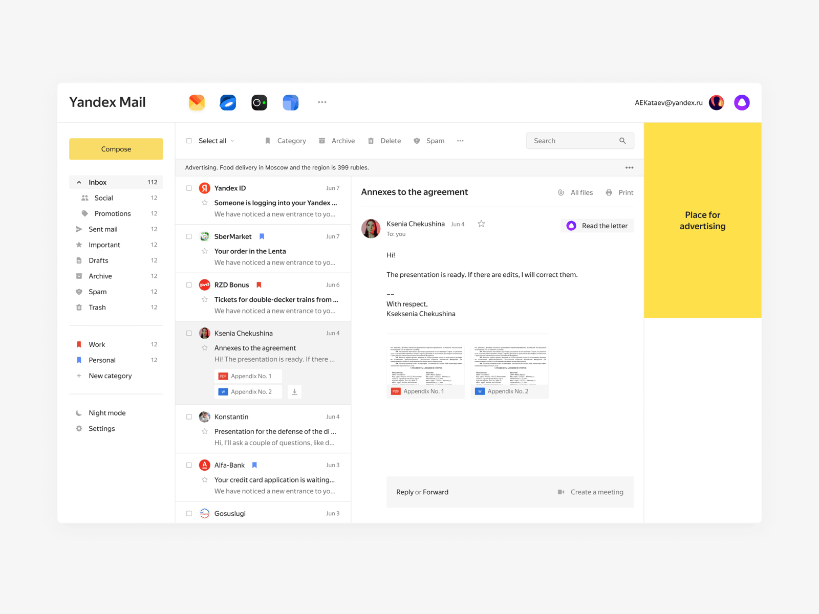Toggle Night mode
This screenshot has height=614, width=819.
pyautogui.click(x=106, y=413)
